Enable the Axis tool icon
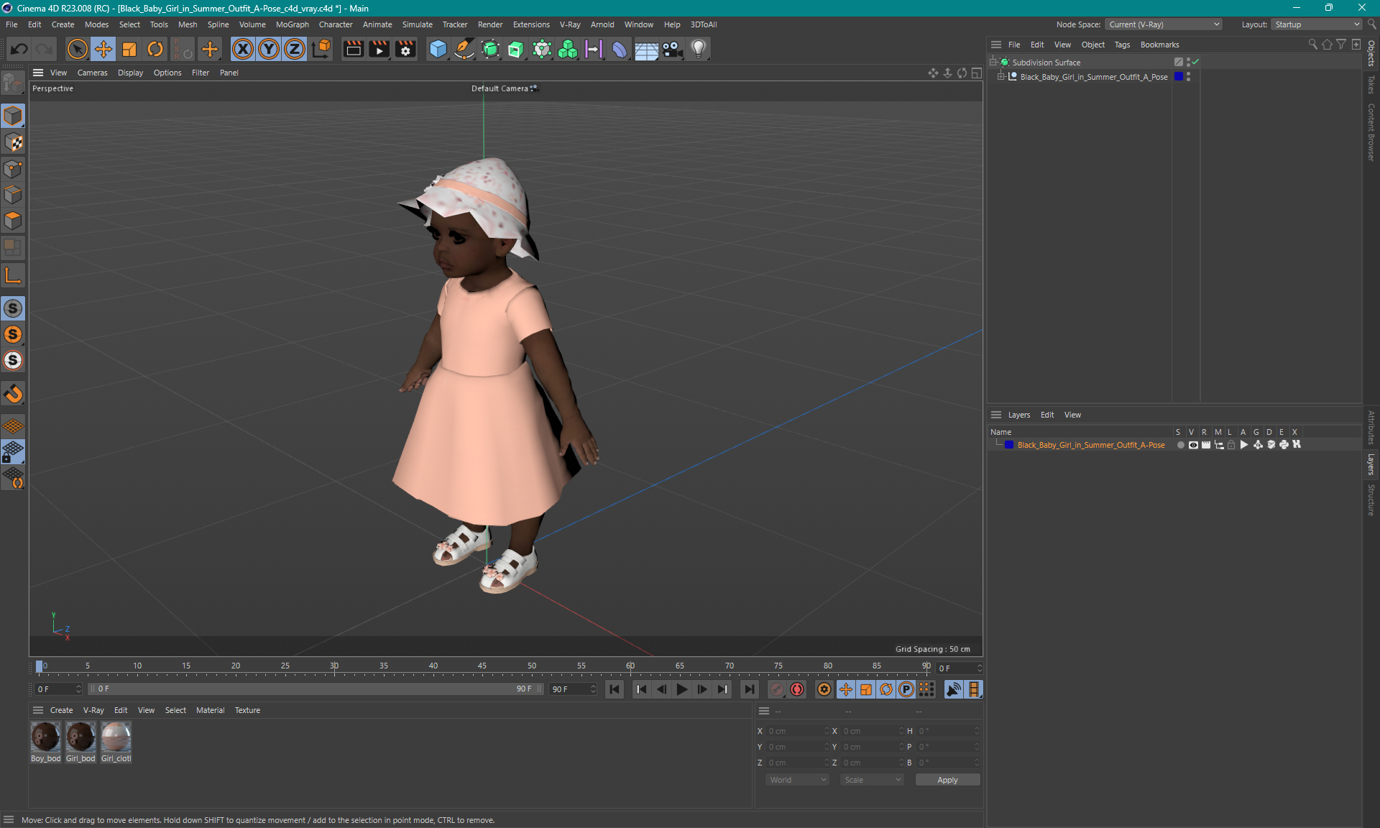Viewport: 1380px width, 828px height. 13,276
